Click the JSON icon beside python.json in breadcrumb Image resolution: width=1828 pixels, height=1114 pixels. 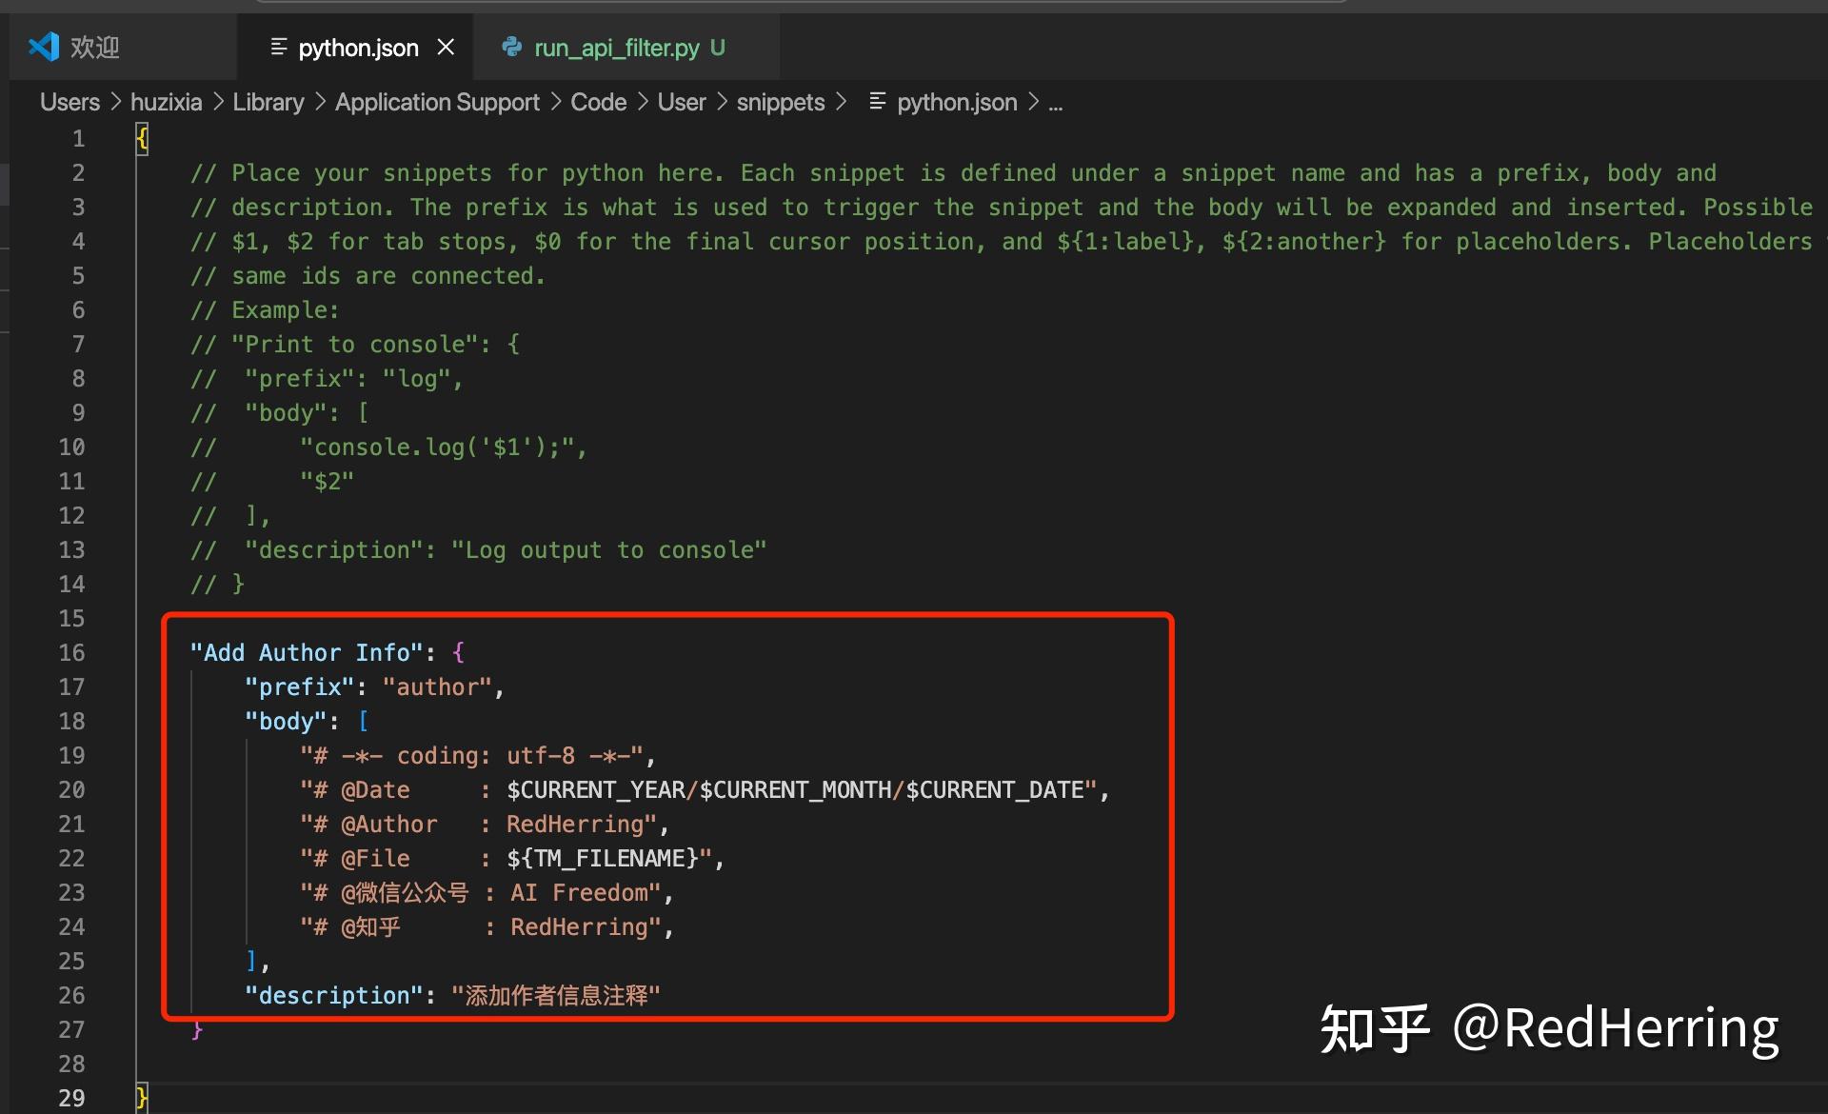pos(877,102)
